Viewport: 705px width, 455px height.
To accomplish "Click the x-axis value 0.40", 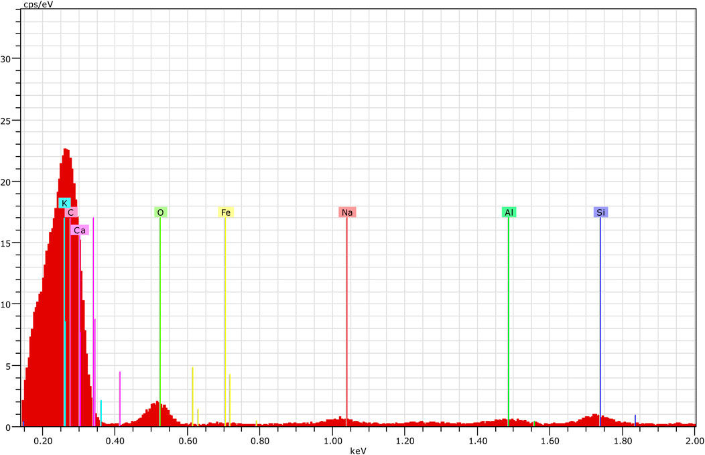I will click(115, 441).
